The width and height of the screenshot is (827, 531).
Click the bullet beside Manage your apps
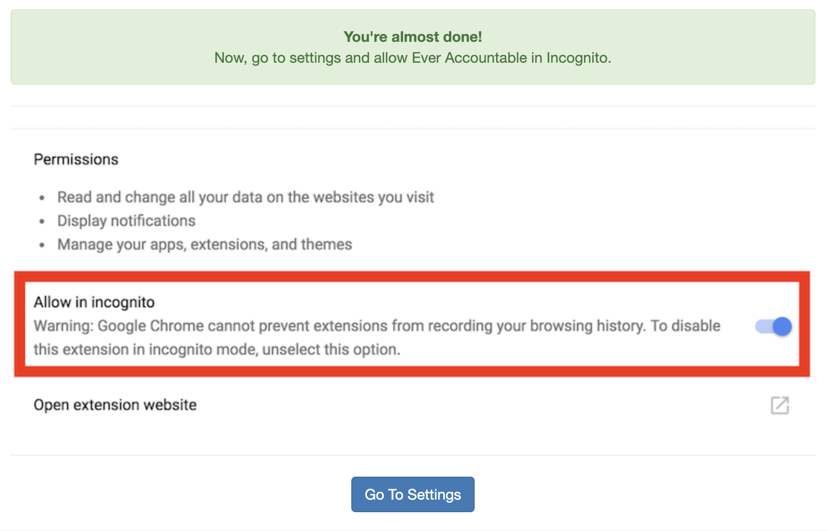42,245
